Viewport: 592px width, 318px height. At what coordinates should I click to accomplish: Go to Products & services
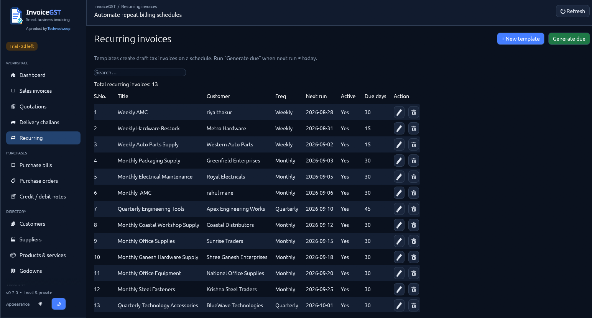(43, 255)
